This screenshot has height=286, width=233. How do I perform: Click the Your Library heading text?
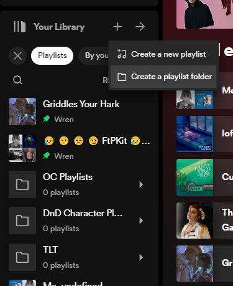59,27
